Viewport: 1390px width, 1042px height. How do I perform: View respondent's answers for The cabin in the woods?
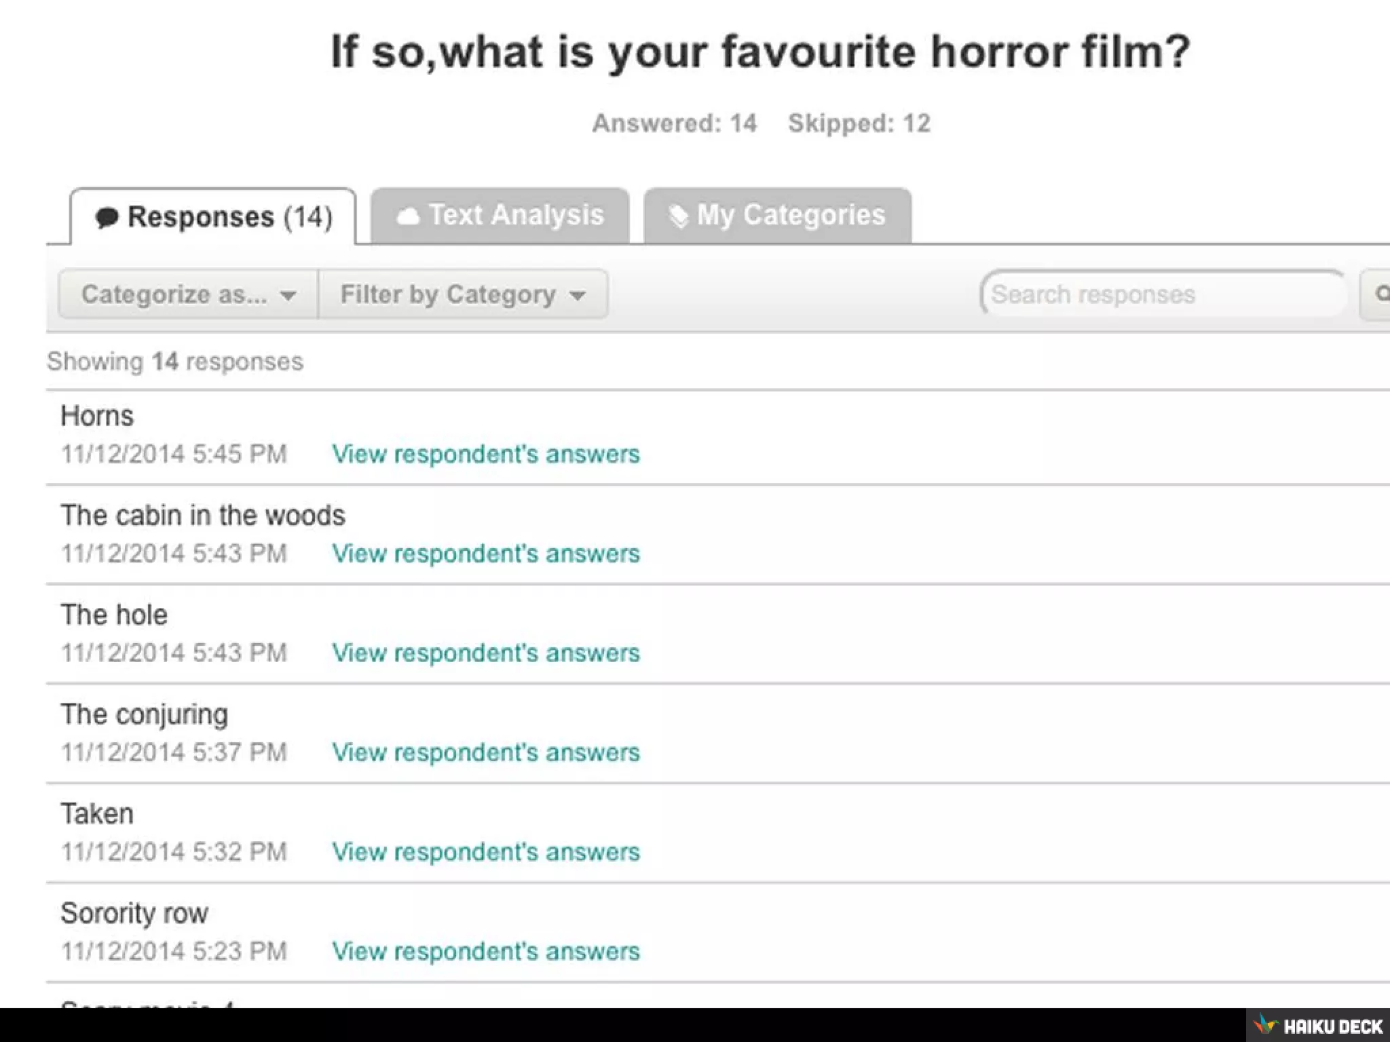[x=485, y=554]
